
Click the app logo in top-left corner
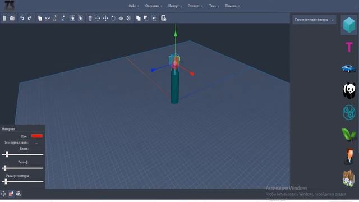click(x=10, y=6)
